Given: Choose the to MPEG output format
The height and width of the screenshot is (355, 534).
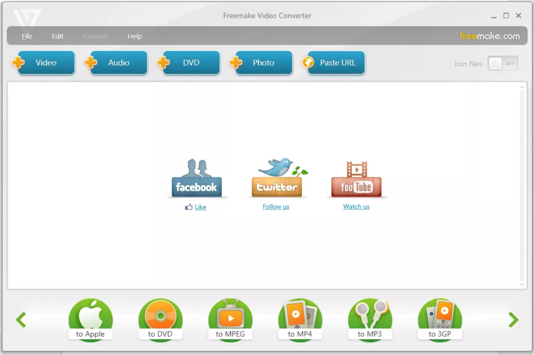Looking at the screenshot, I should tap(230, 320).
